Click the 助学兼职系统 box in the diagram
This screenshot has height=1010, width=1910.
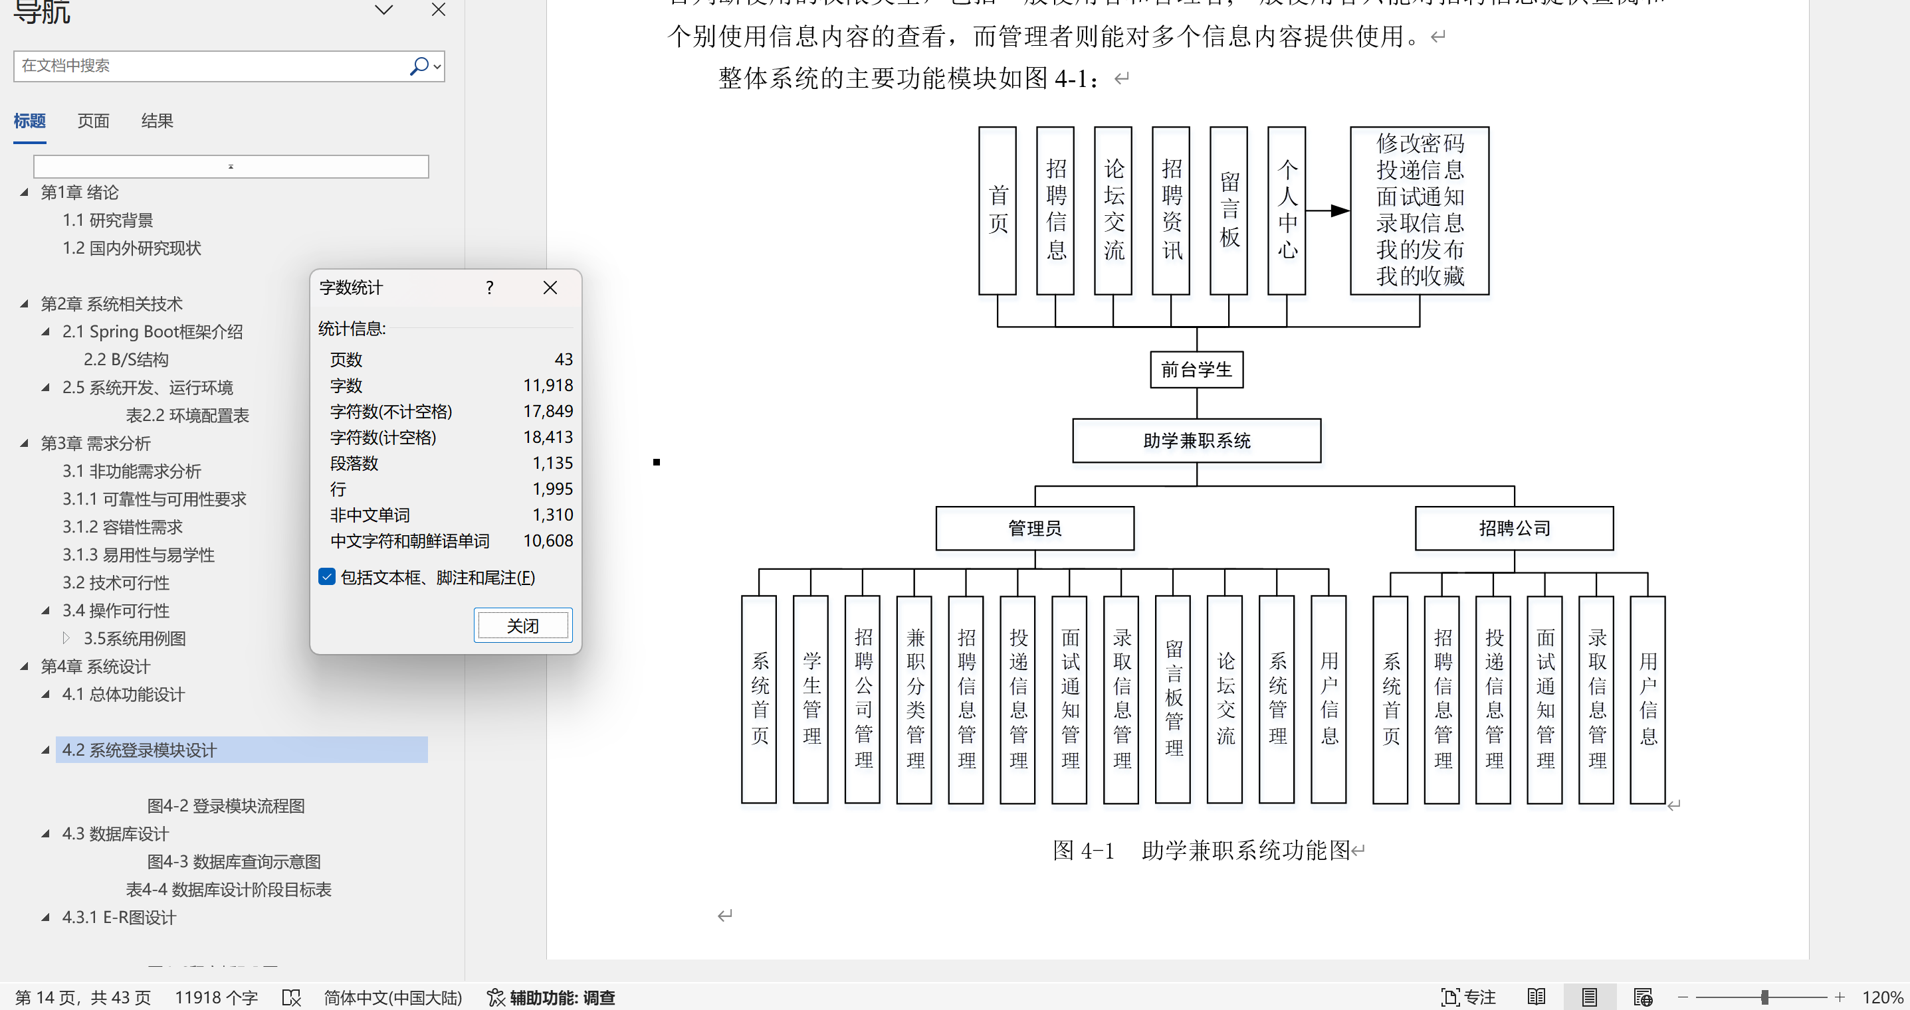1197,441
